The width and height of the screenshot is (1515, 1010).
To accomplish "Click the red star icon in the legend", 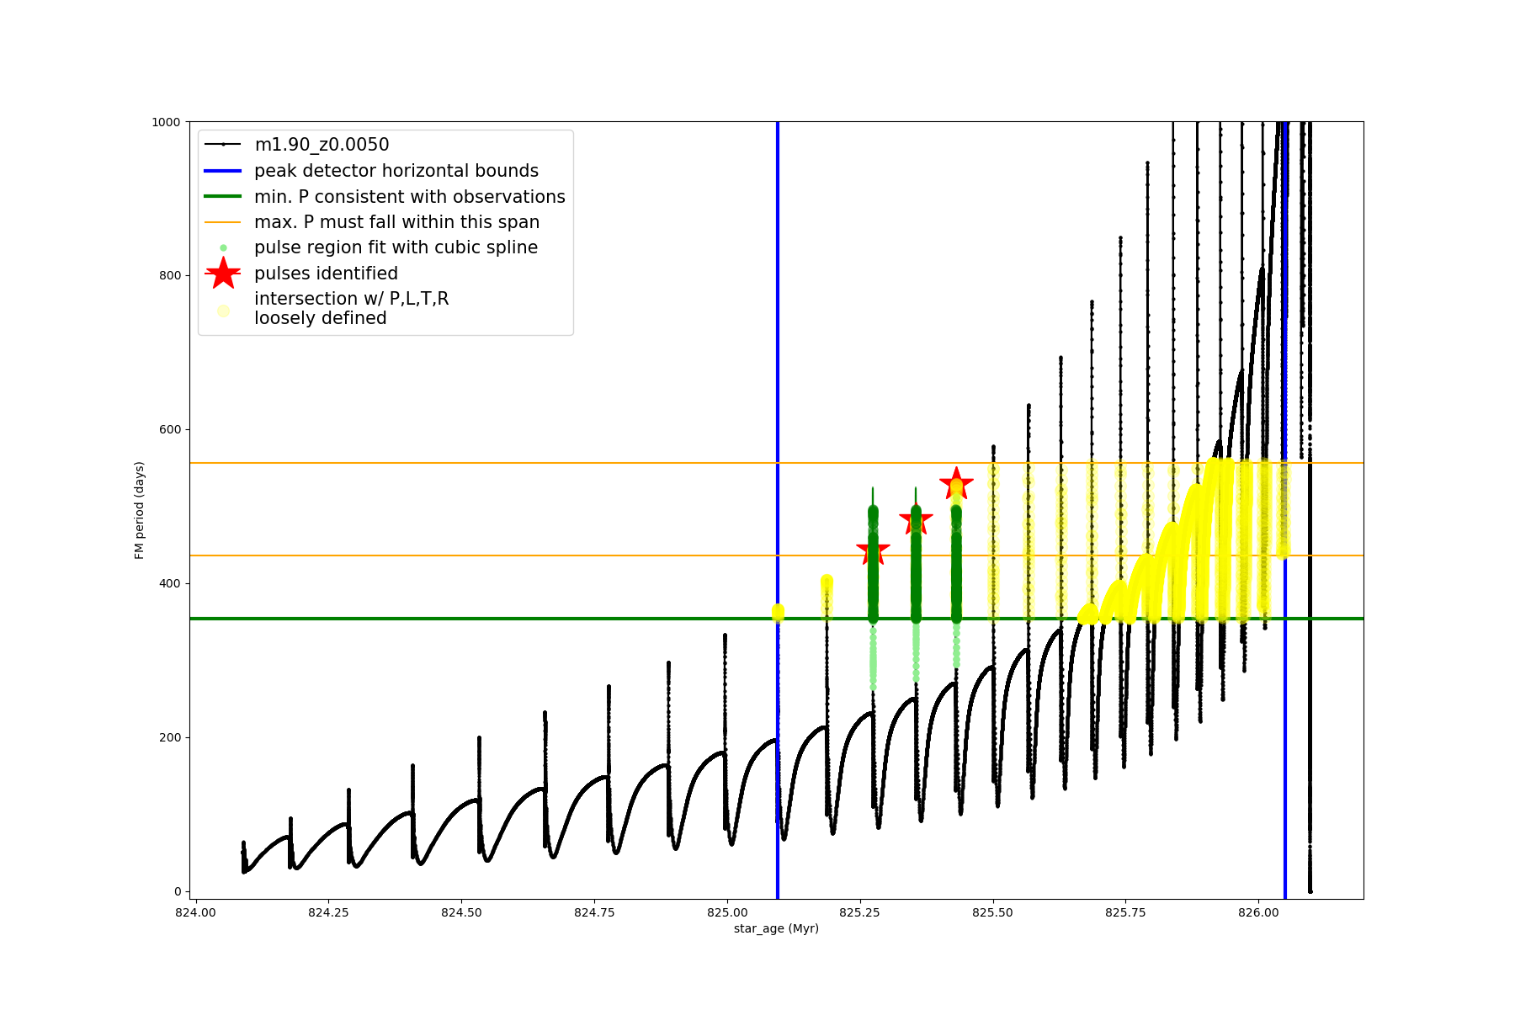I will [x=223, y=273].
